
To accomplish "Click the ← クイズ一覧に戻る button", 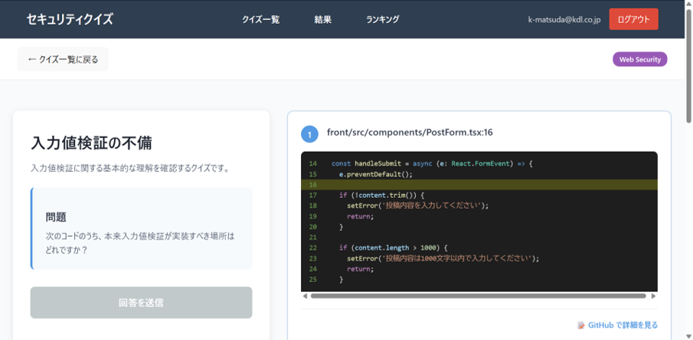I will (63, 60).
